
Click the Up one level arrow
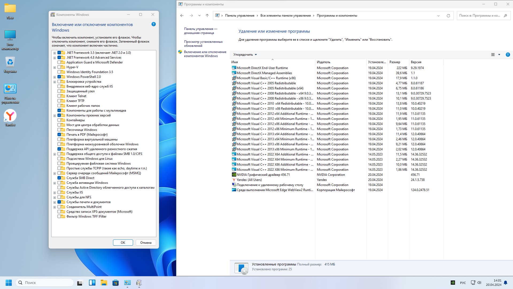click(207, 16)
